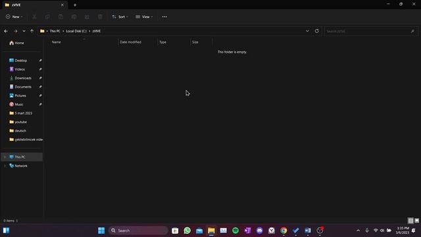Viewport: 421px width, 237px height.
Task: Click zVIVE breadcrumb in address bar
Action: [x=97, y=31]
